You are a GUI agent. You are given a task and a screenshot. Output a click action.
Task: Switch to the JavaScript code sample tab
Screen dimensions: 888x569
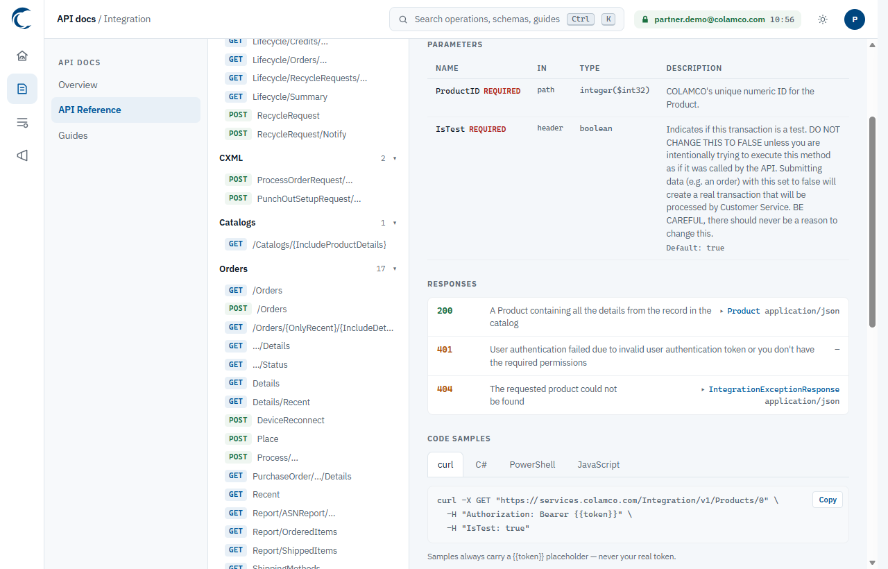point(599,464)
